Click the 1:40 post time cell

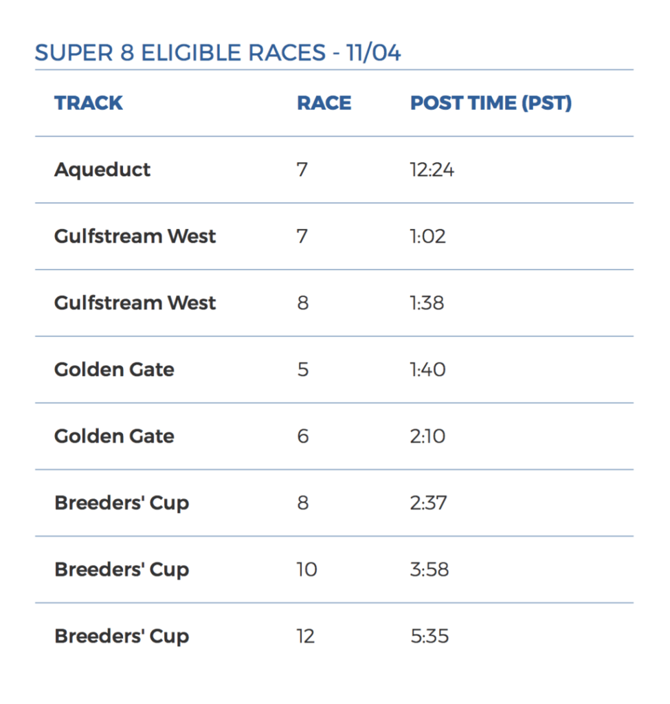(427, 369)
